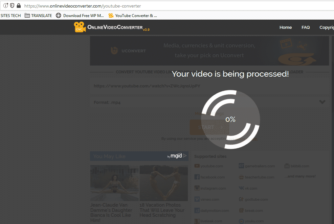Click the dailymotion.com site icon
The width and height of the screenshot is (334, 224).
point(197,211)
